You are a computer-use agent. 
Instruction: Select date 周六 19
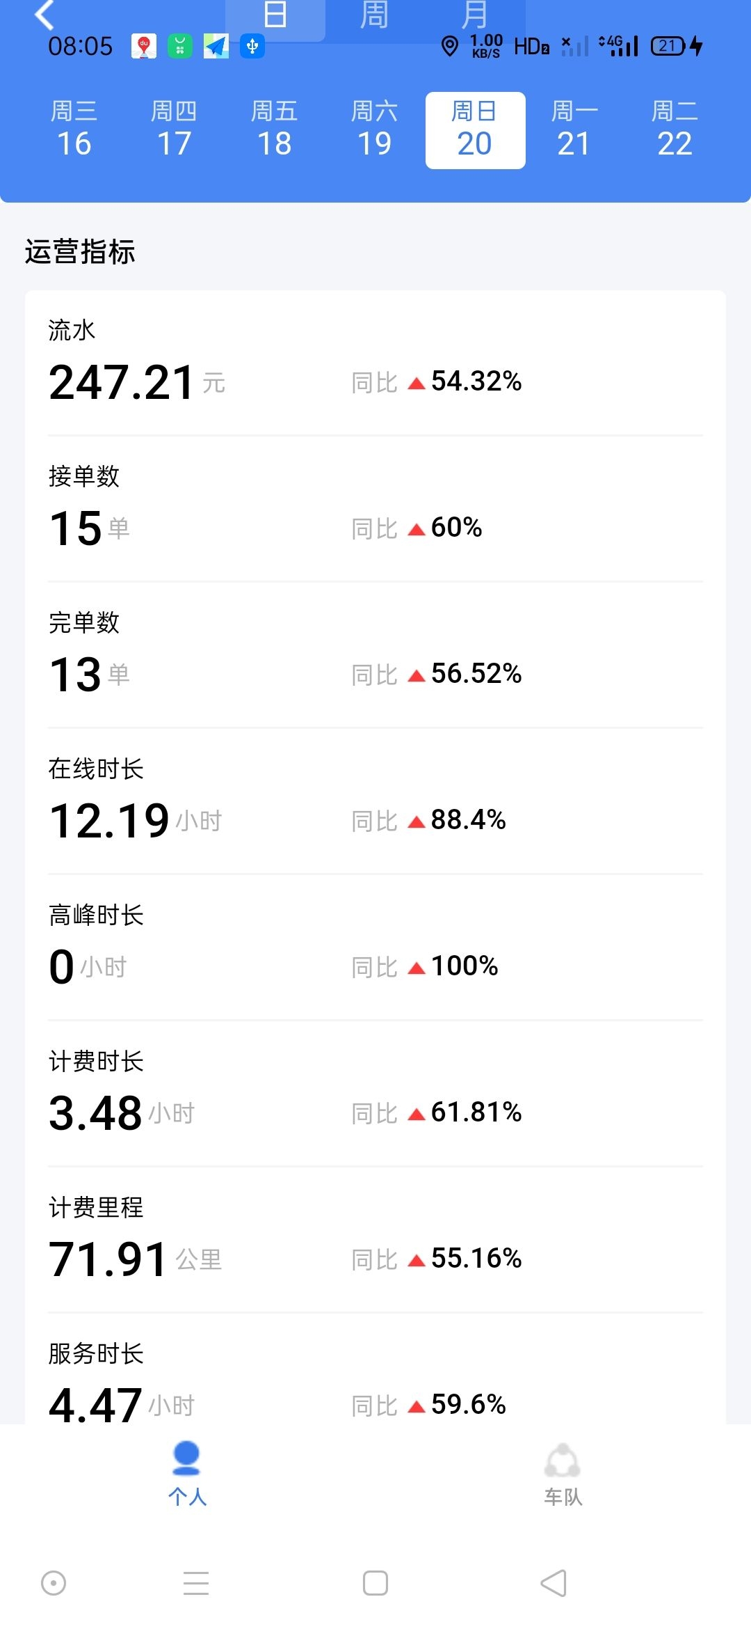coord(374,130)
